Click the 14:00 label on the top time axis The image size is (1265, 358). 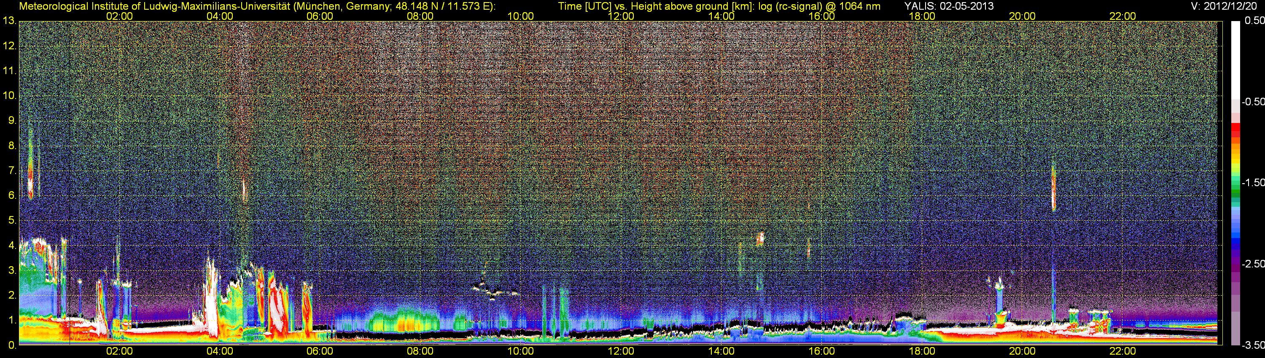point(721,16)
